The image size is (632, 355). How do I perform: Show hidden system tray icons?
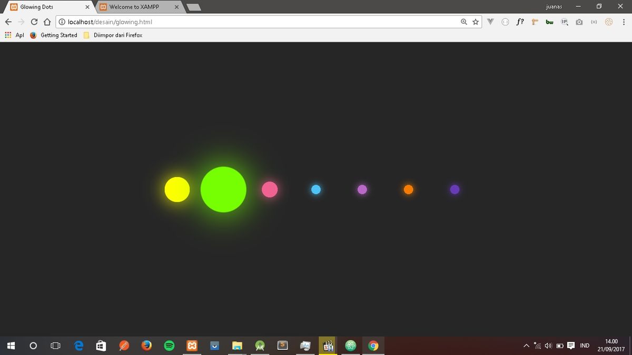tap(526, 346)
